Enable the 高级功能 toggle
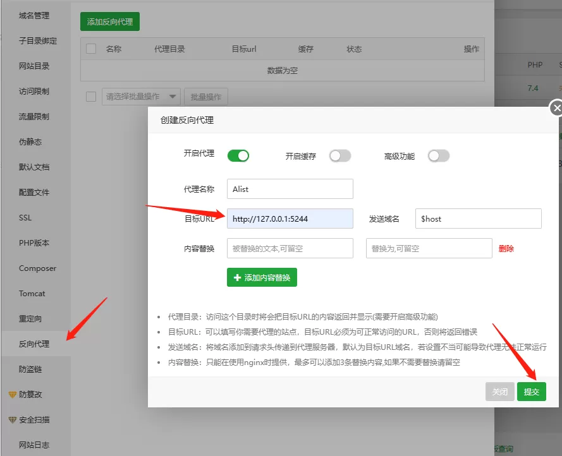The width and height of the screenshot is (562, 456). (x=439, y=155)
